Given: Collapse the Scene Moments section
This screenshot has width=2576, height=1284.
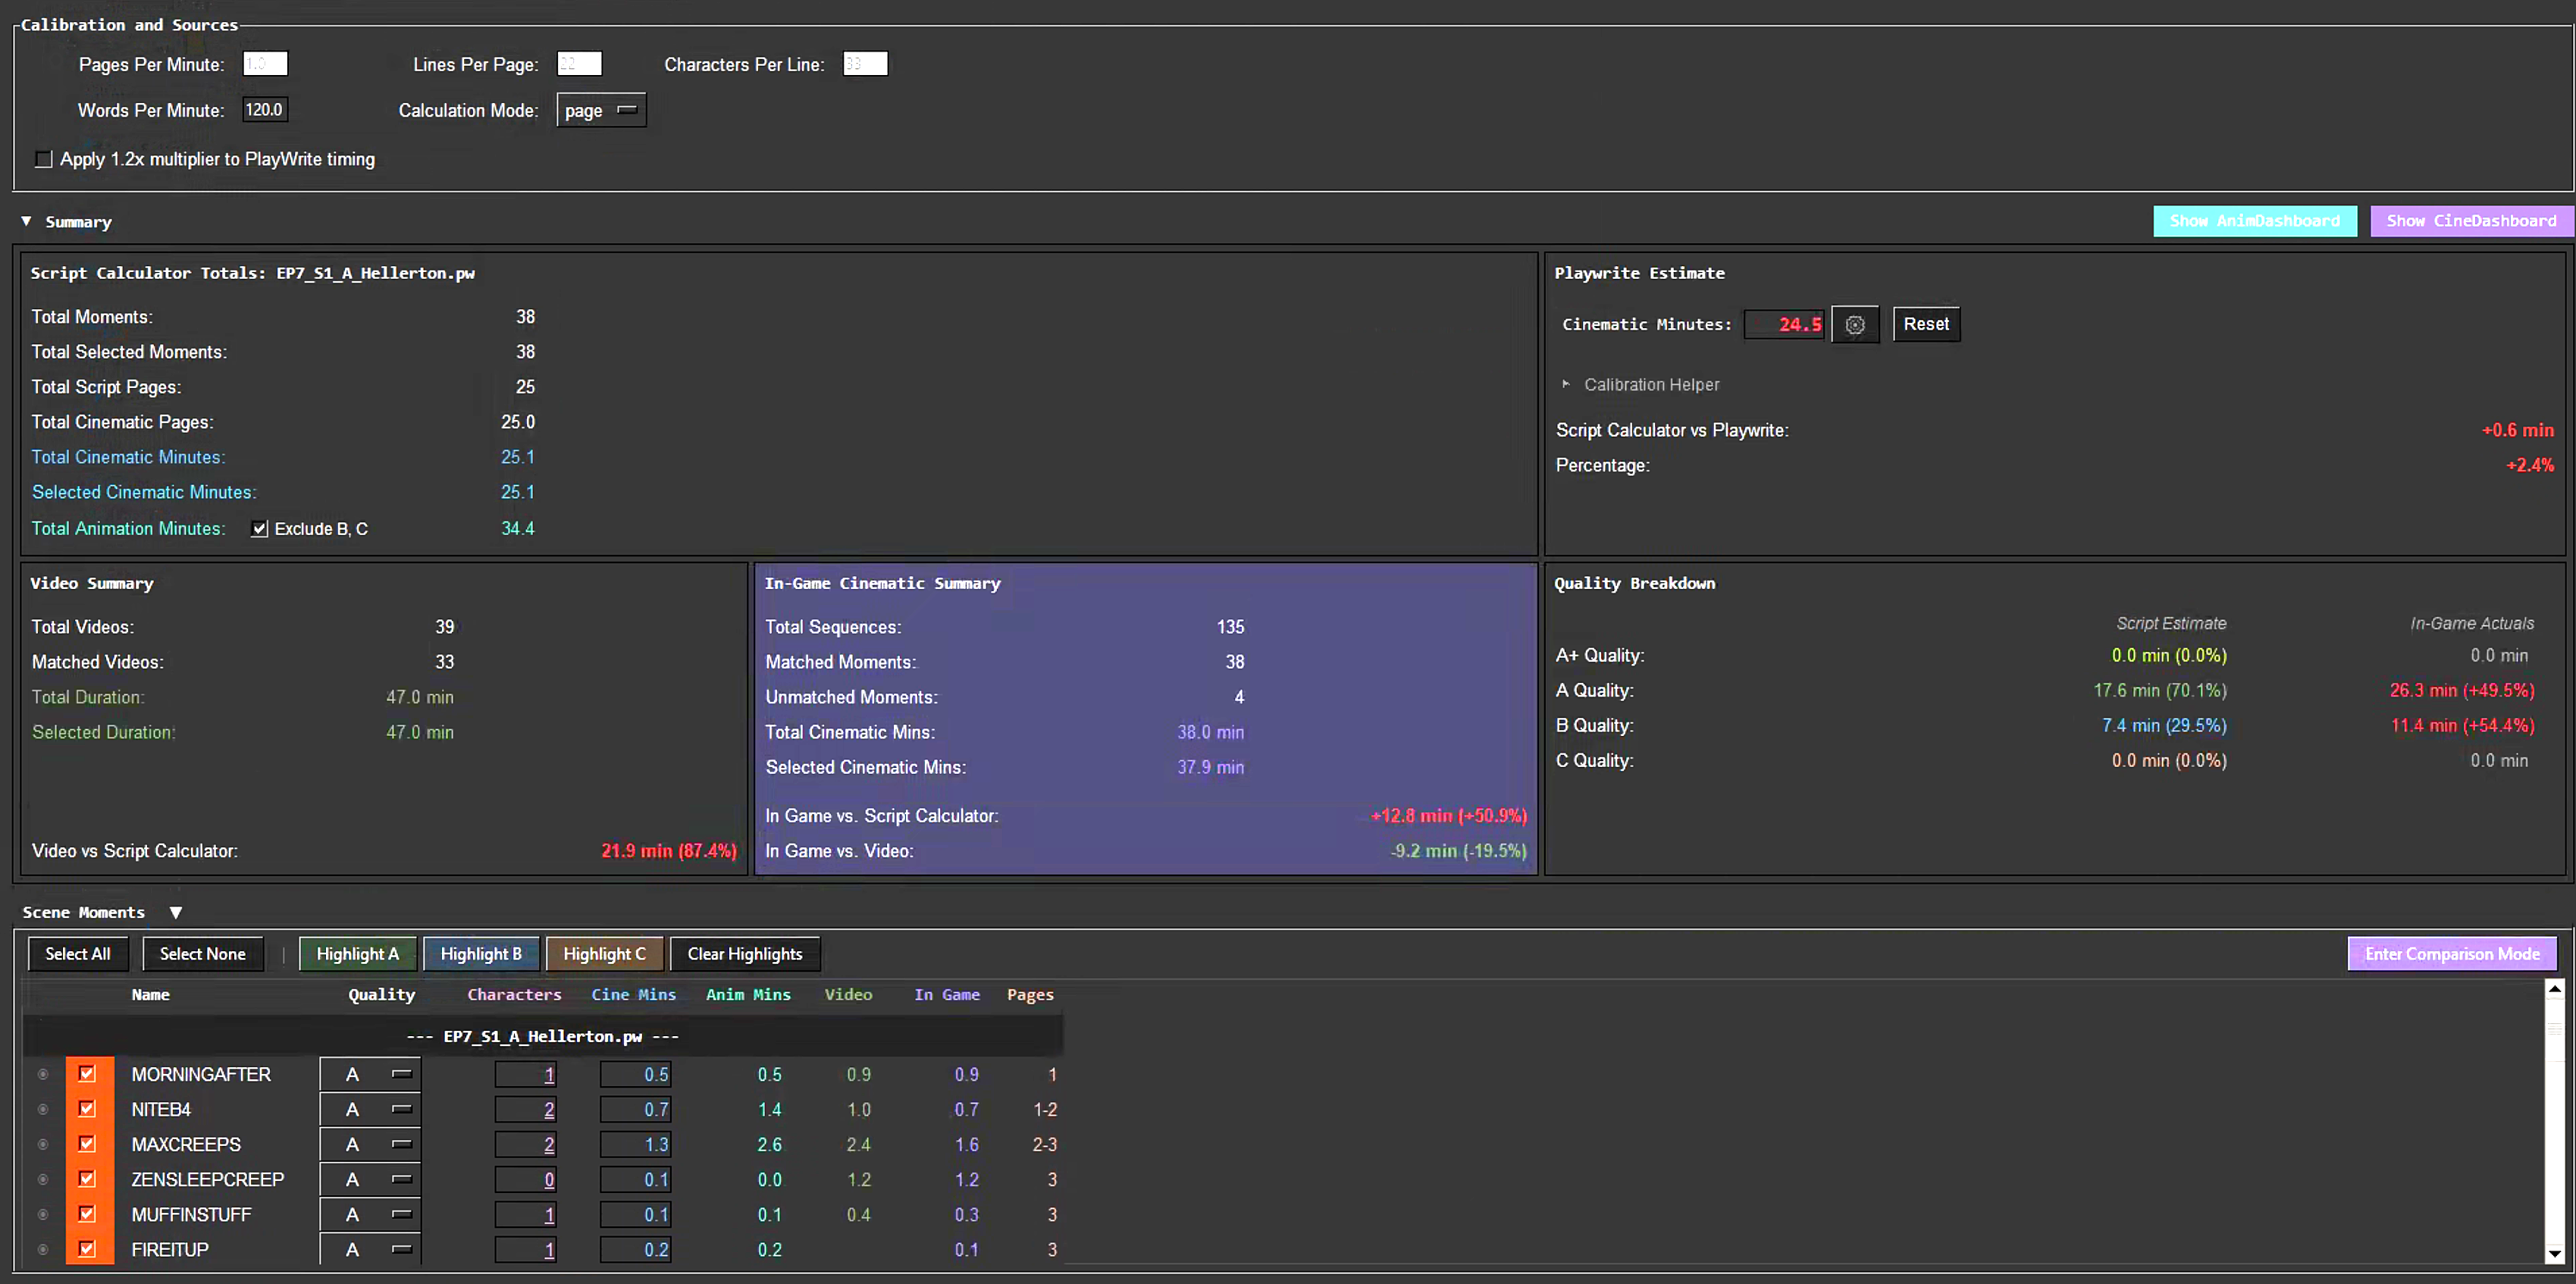Looking at the screenshot, I should 176,911.
